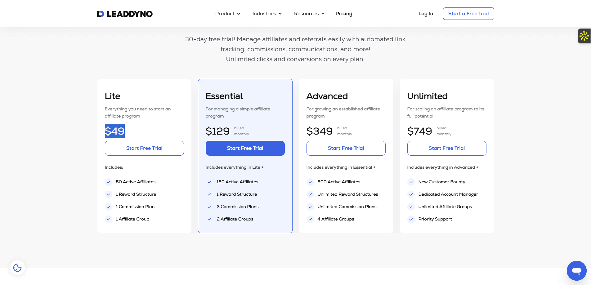Click checkmark icon beside Priority Support
Screen dimensions: 591x285
tap(411, 219)
